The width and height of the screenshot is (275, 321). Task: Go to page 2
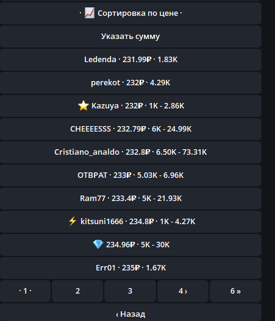[77, 291]
